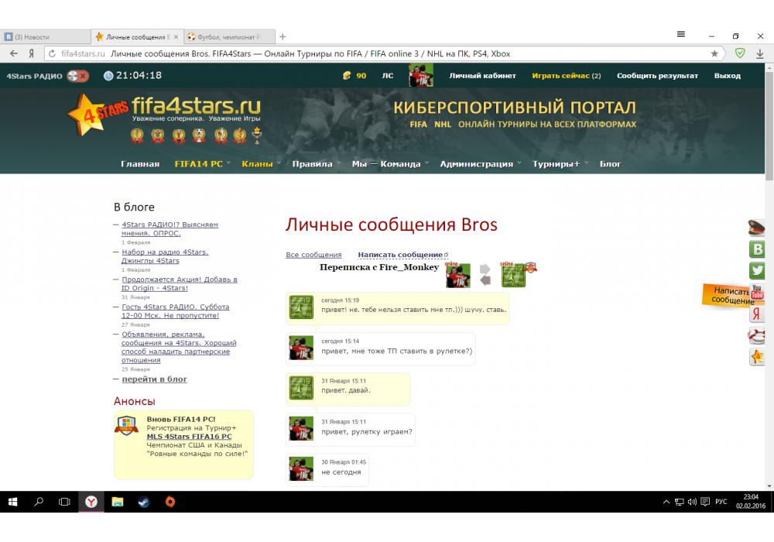The width and height of the screenshot is (774, 542).
Task: Switch to the Новости VK browser tab
Action: [x=46, y=37]
